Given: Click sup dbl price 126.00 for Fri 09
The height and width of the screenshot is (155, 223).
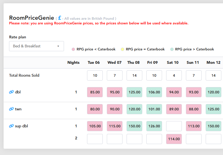Looking at the screenshot, I should click(154, 126).
